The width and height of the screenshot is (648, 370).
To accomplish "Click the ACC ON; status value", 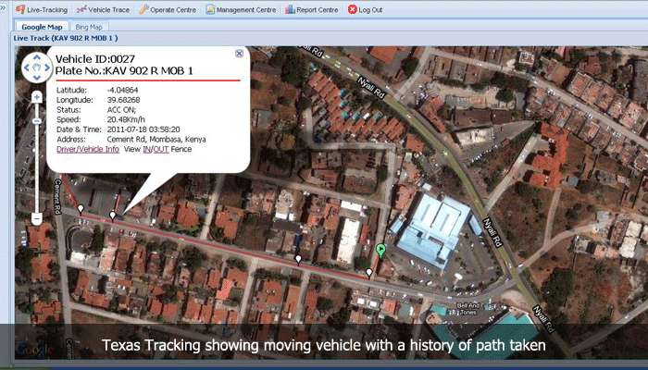I will click(121, 110).
